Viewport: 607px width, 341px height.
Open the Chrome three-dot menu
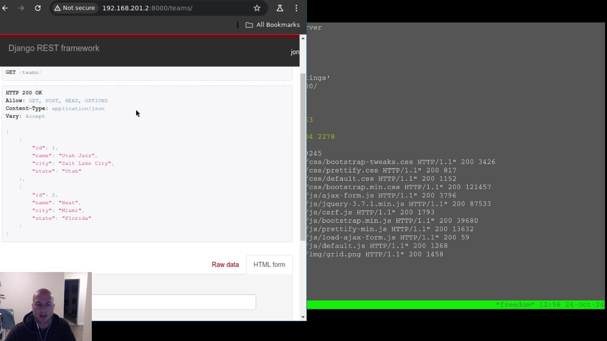coord(296,8)
